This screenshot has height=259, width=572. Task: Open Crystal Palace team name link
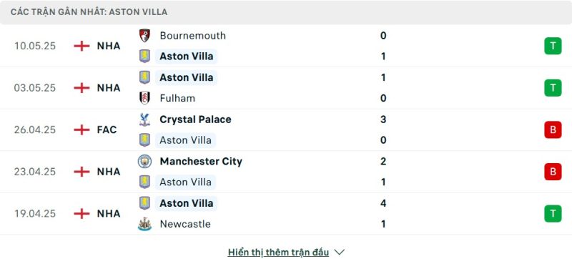(x=195, y=119)
